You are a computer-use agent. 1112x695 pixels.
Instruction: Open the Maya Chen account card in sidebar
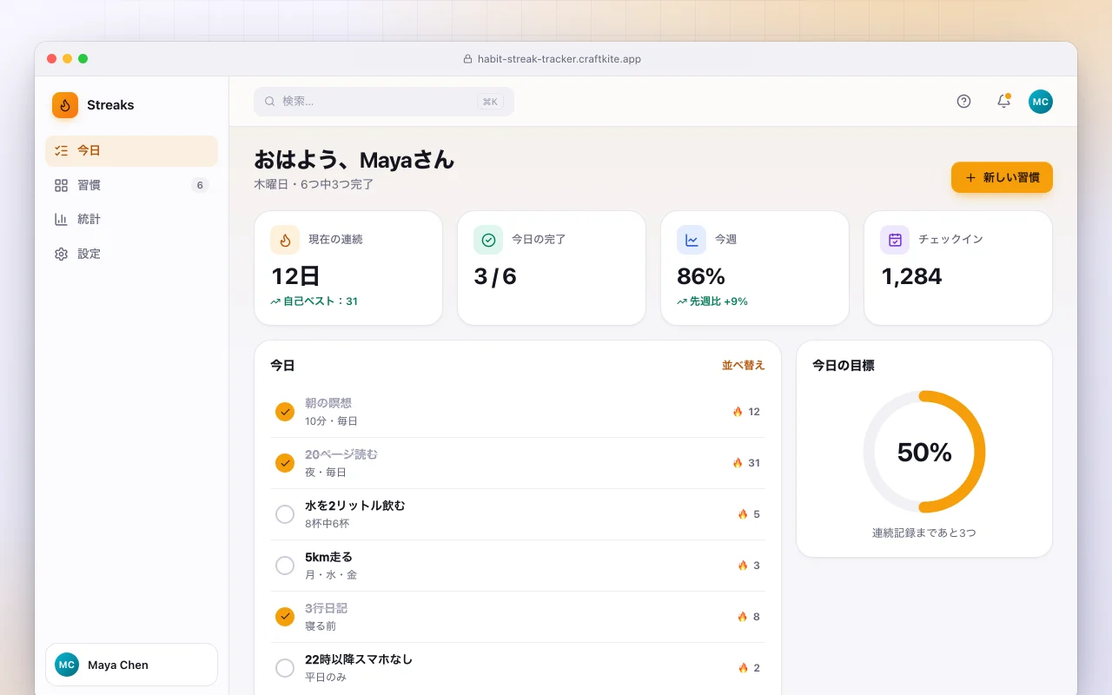point(131,665)
